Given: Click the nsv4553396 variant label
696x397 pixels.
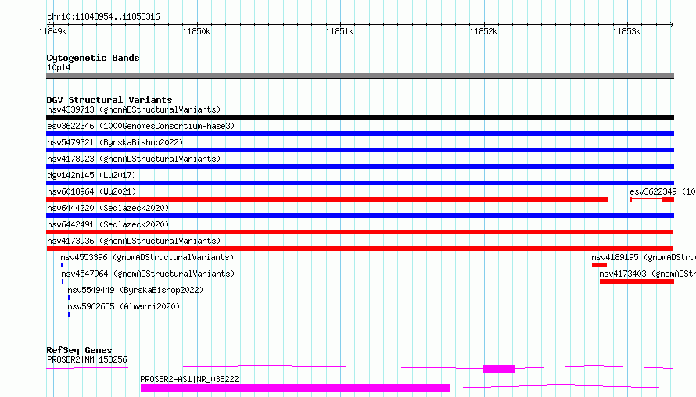Looking at the screenshot, I should [x=147, y=257].
